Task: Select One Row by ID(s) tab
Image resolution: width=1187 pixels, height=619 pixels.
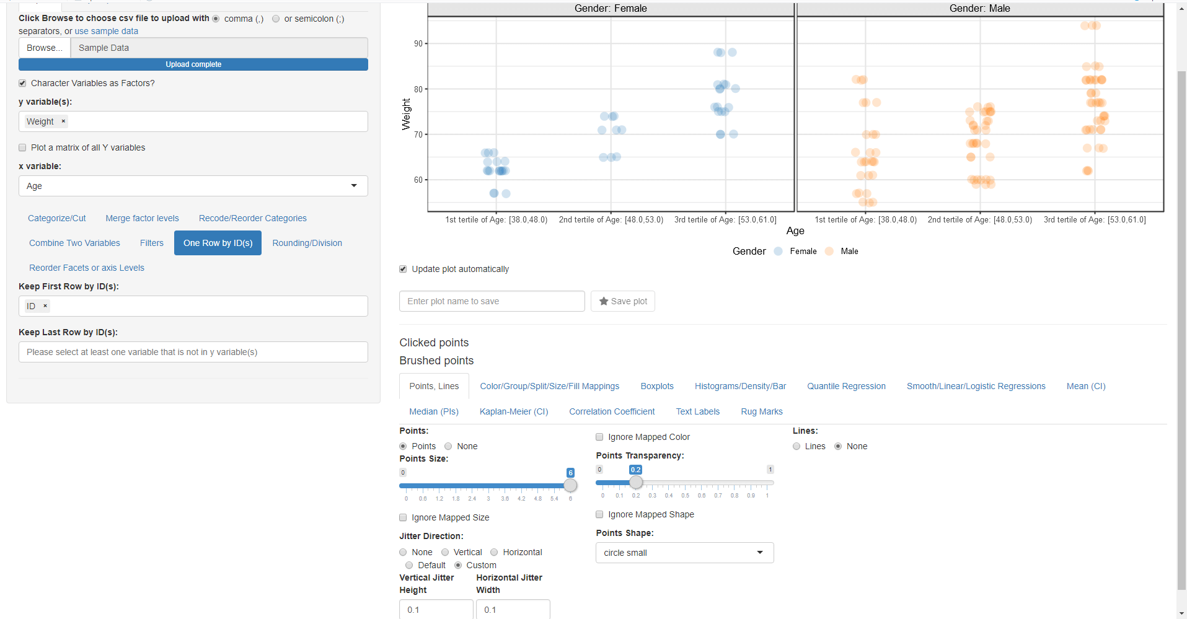Action: tap(218, 243)
